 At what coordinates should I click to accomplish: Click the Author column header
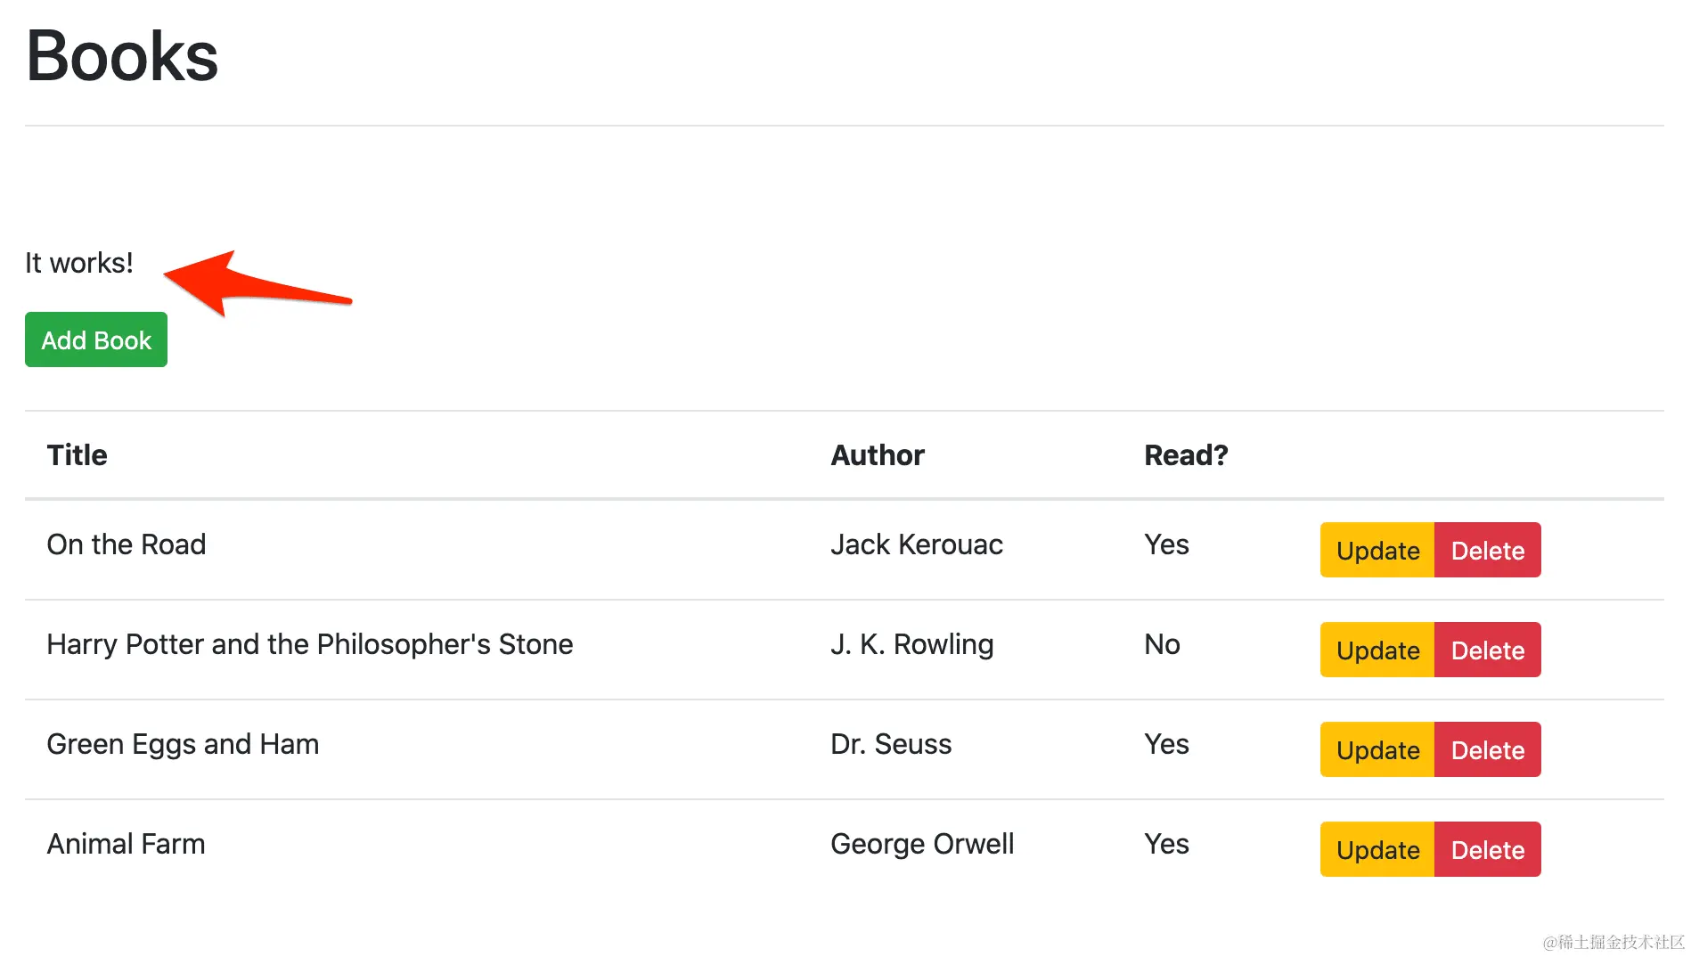[x=877, y=455]
